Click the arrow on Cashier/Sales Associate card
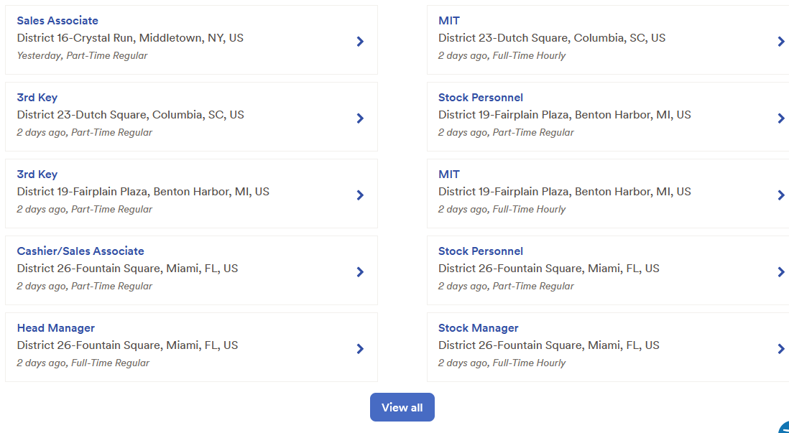The height and width of the screenshot is (433, 789). tap(360, 272)
